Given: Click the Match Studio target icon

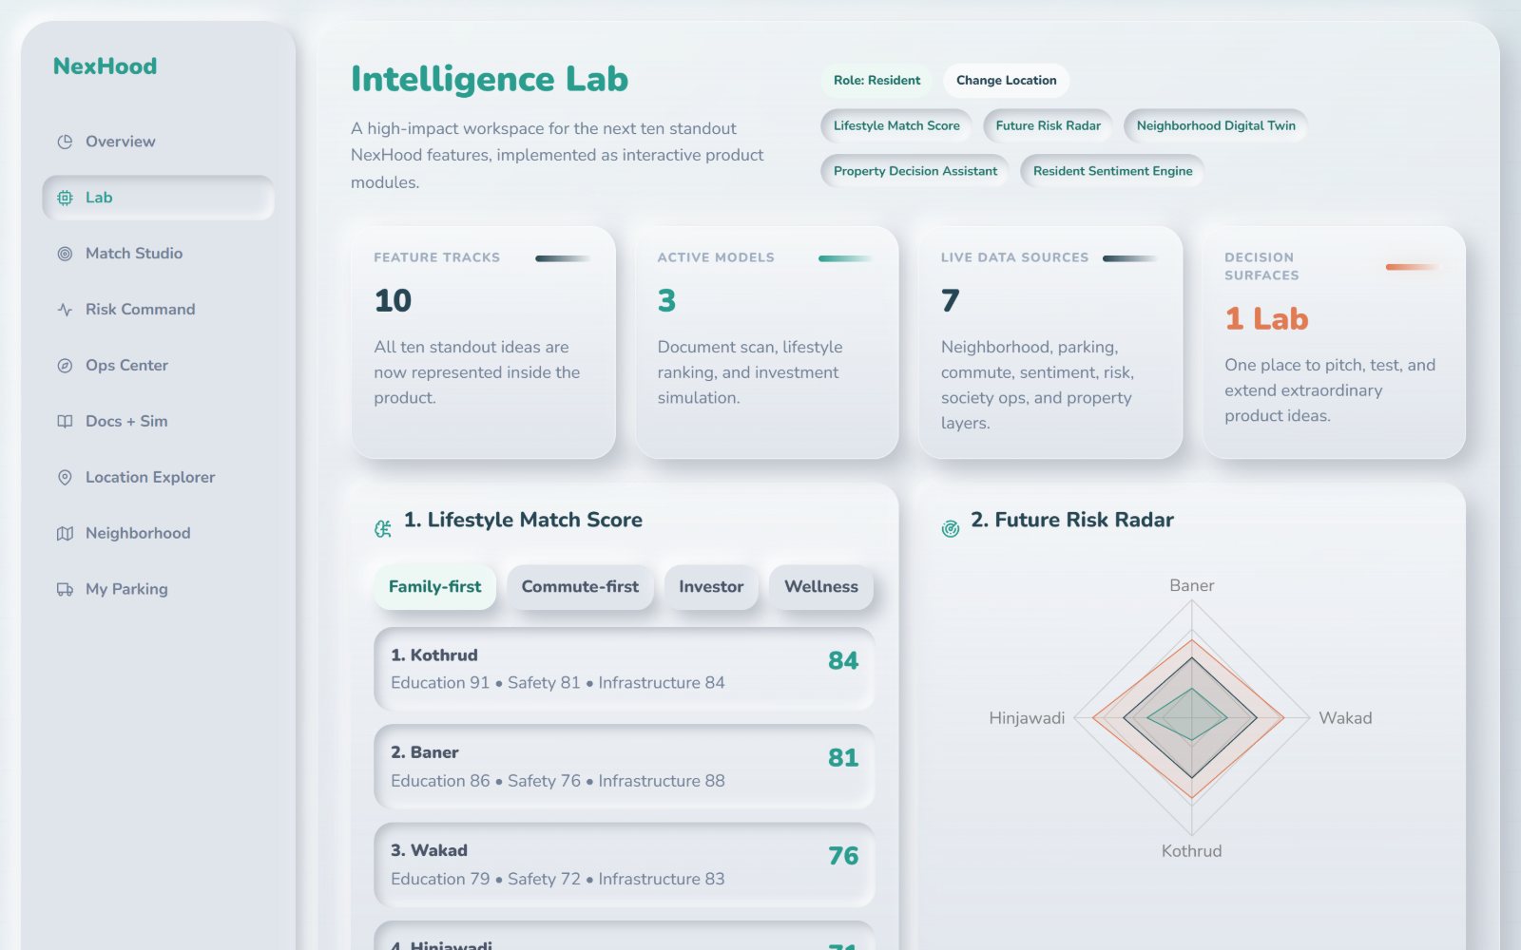Looking at the screenshot, I should pyautogui.click(x=65, y=254).
